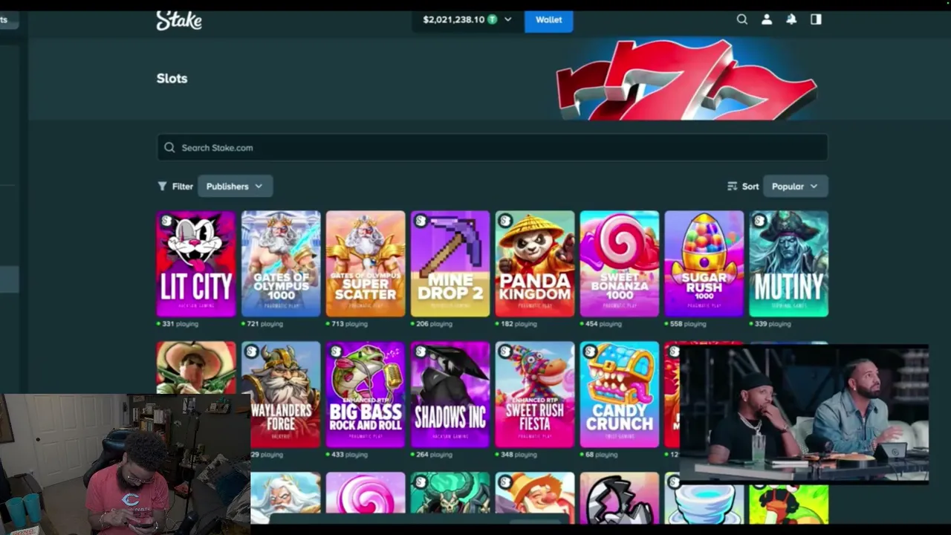
Task: Open the Lit City slot game
Action: point(196,264)
